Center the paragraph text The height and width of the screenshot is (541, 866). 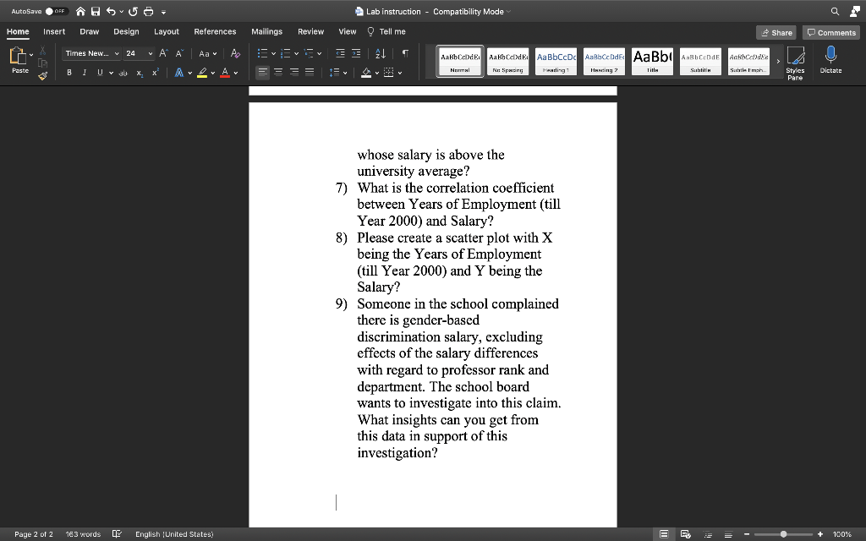tap(278, 73)
